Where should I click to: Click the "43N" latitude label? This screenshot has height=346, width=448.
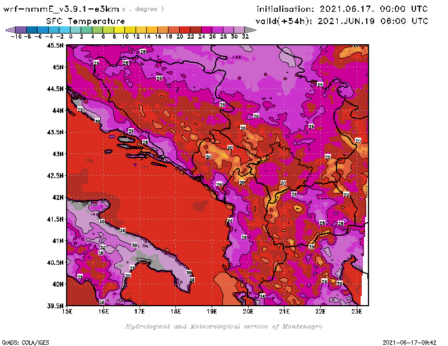point(58,154)
